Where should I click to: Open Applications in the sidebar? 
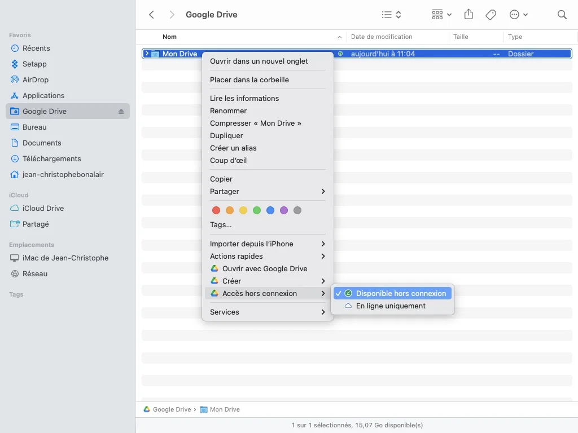point(68,96)
